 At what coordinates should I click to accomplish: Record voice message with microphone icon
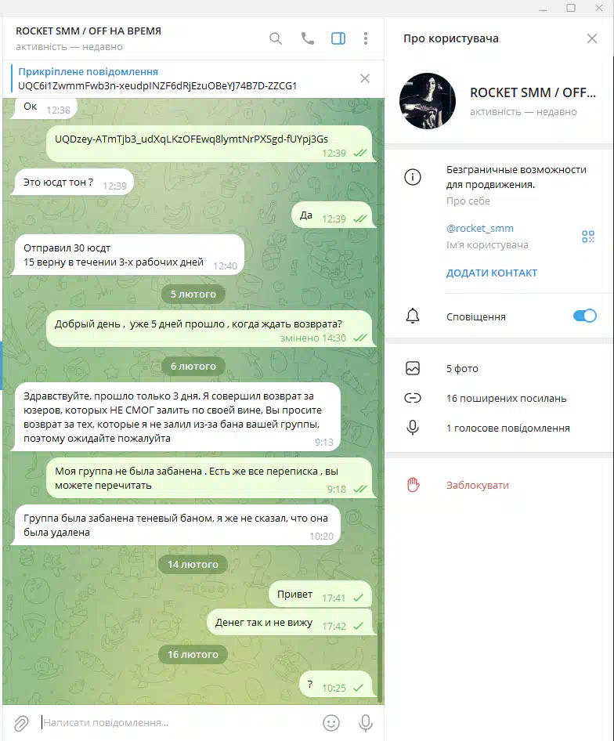click(x=366, y=722)
